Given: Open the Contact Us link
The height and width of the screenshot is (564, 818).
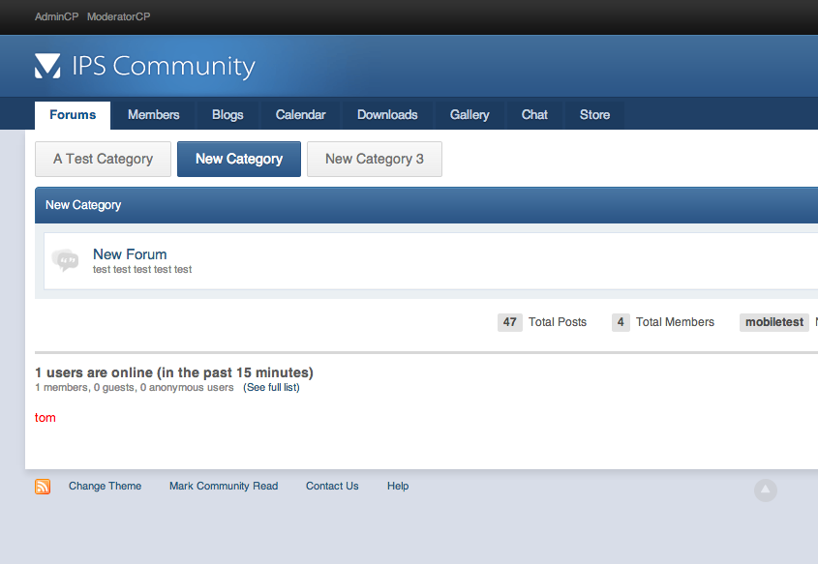Looking at the screenshot, I should coord(332,486).
